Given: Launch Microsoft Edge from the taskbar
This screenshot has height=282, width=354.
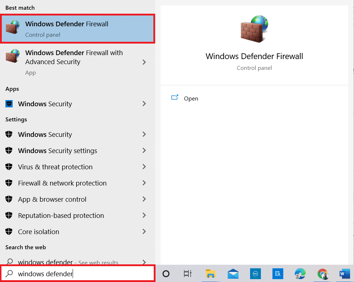Looking at the screenshot, I should (x=300, y=274).
